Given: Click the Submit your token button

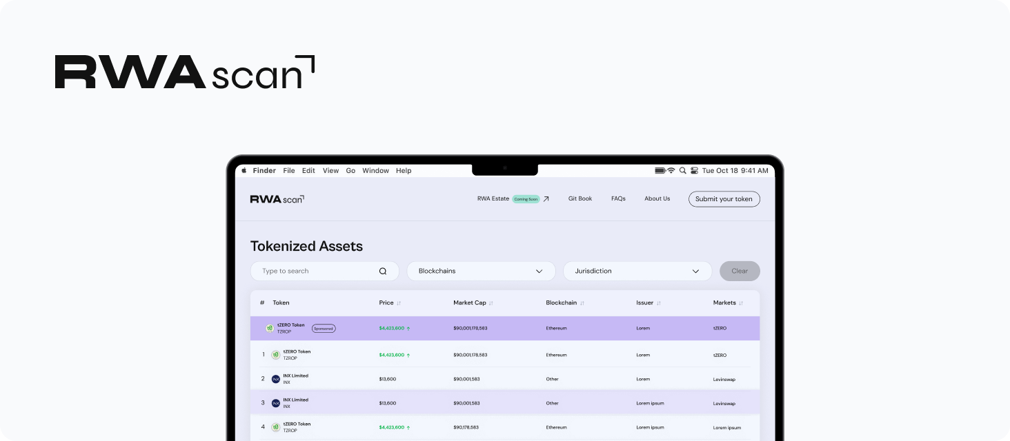Looking at the screenshot, I should point(724,199).
